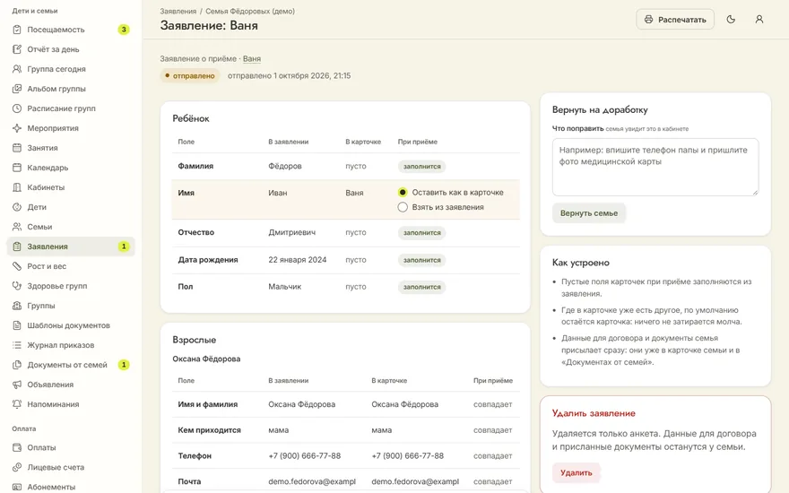Click the badge 3 next to Посещаемость
The height and width of the screenshot is (493, 789).
tap(124, 30)
